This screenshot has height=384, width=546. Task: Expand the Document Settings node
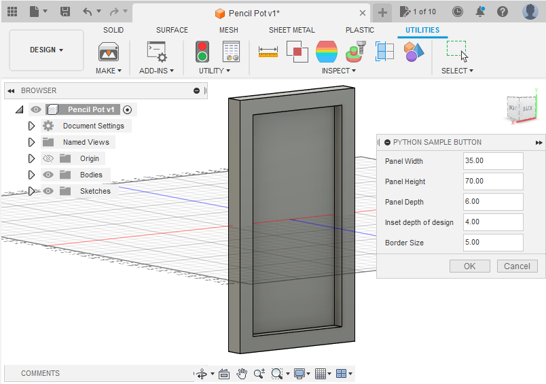(x=31, y=126)
